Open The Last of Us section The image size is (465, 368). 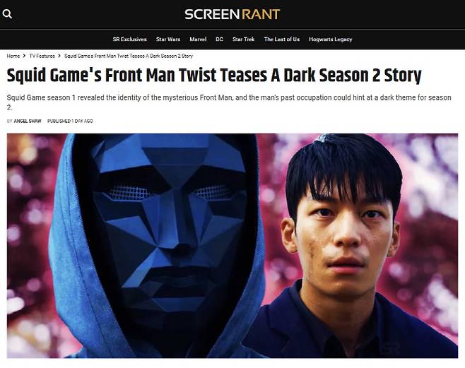tap(282, 39)
